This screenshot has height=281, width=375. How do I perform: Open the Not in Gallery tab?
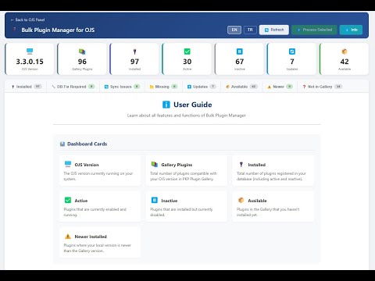click(x=323, y=87)
